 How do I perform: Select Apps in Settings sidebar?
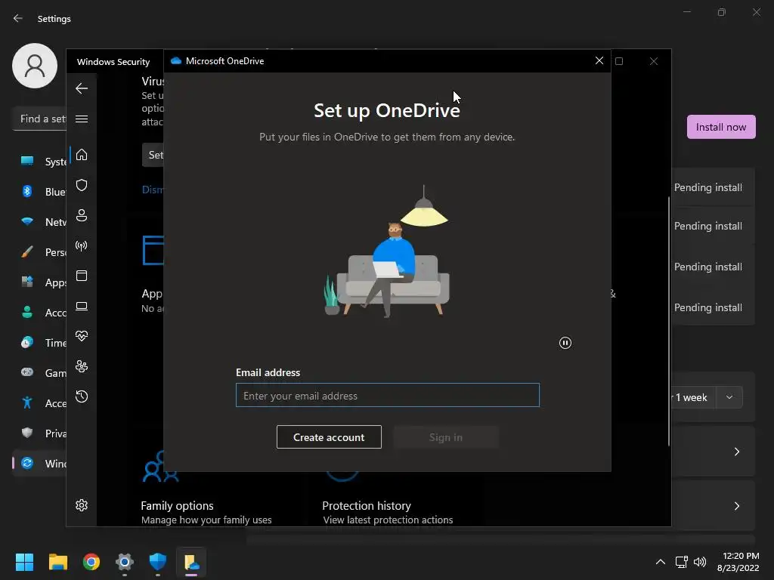point(41,282)
